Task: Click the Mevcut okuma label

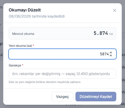Action: 23,34
